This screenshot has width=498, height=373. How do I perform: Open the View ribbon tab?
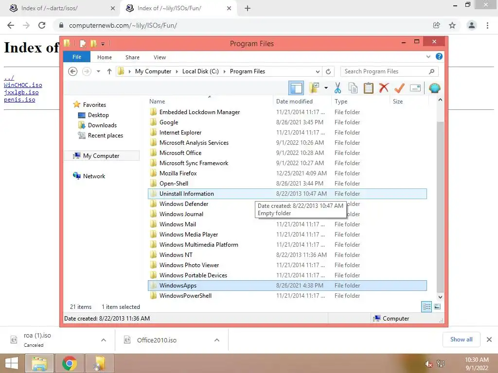point(160,57)
